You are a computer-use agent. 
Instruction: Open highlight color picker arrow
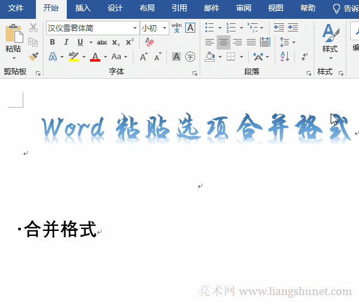(84, 57)
